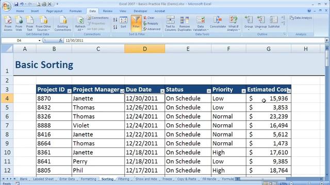Open the Insert ribbon tab
The height and width of the screenshot is (185, 330).
[35, 11]
